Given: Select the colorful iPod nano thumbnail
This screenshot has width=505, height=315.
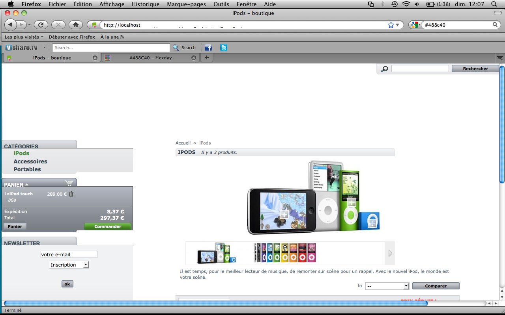Looking at the screenshot, I should point(285,253).
